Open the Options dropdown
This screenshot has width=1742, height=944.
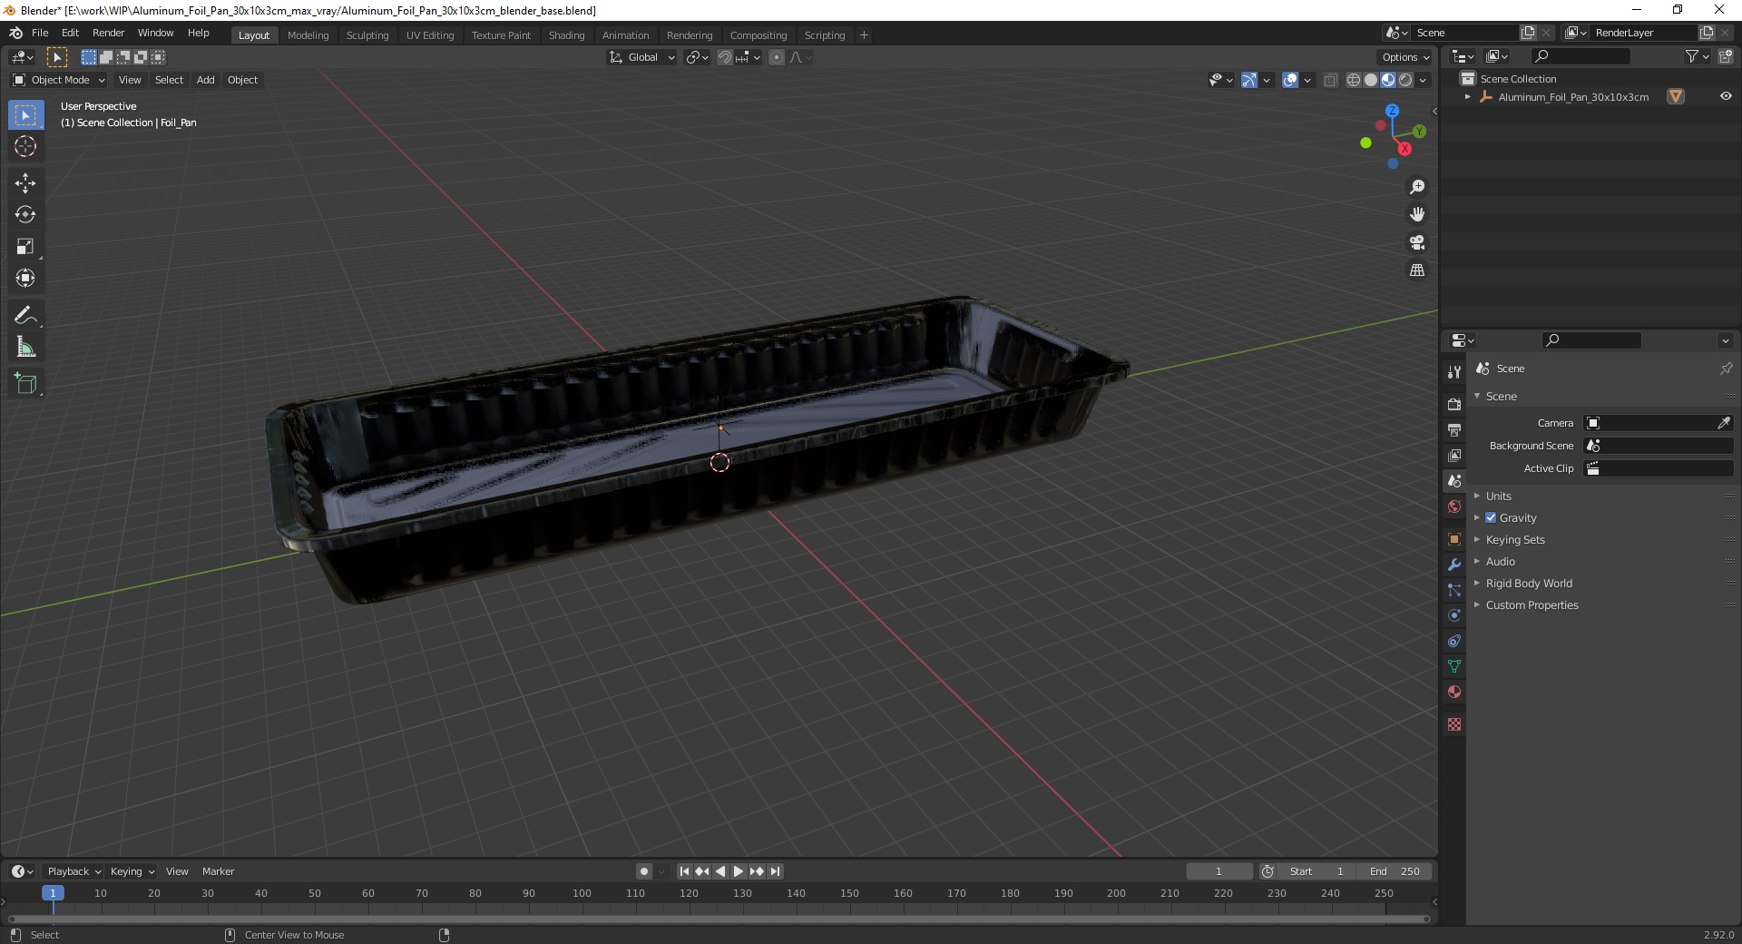pyautogui.click(x=1405, y=57)
